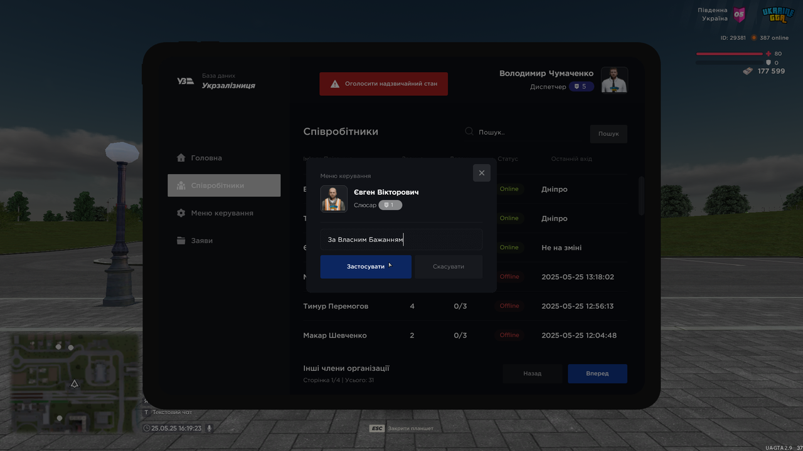The width and height of the screenshot is (803, 451).
Task: Click the microphone icon near timestamp
Action: coord(210,428)
